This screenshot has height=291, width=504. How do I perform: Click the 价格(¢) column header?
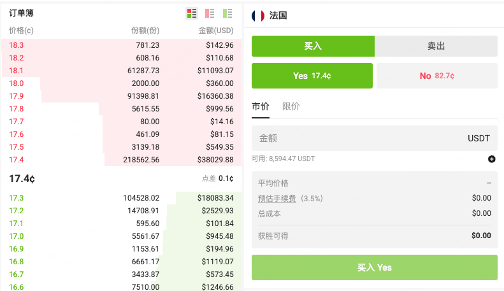click(21, 31)
